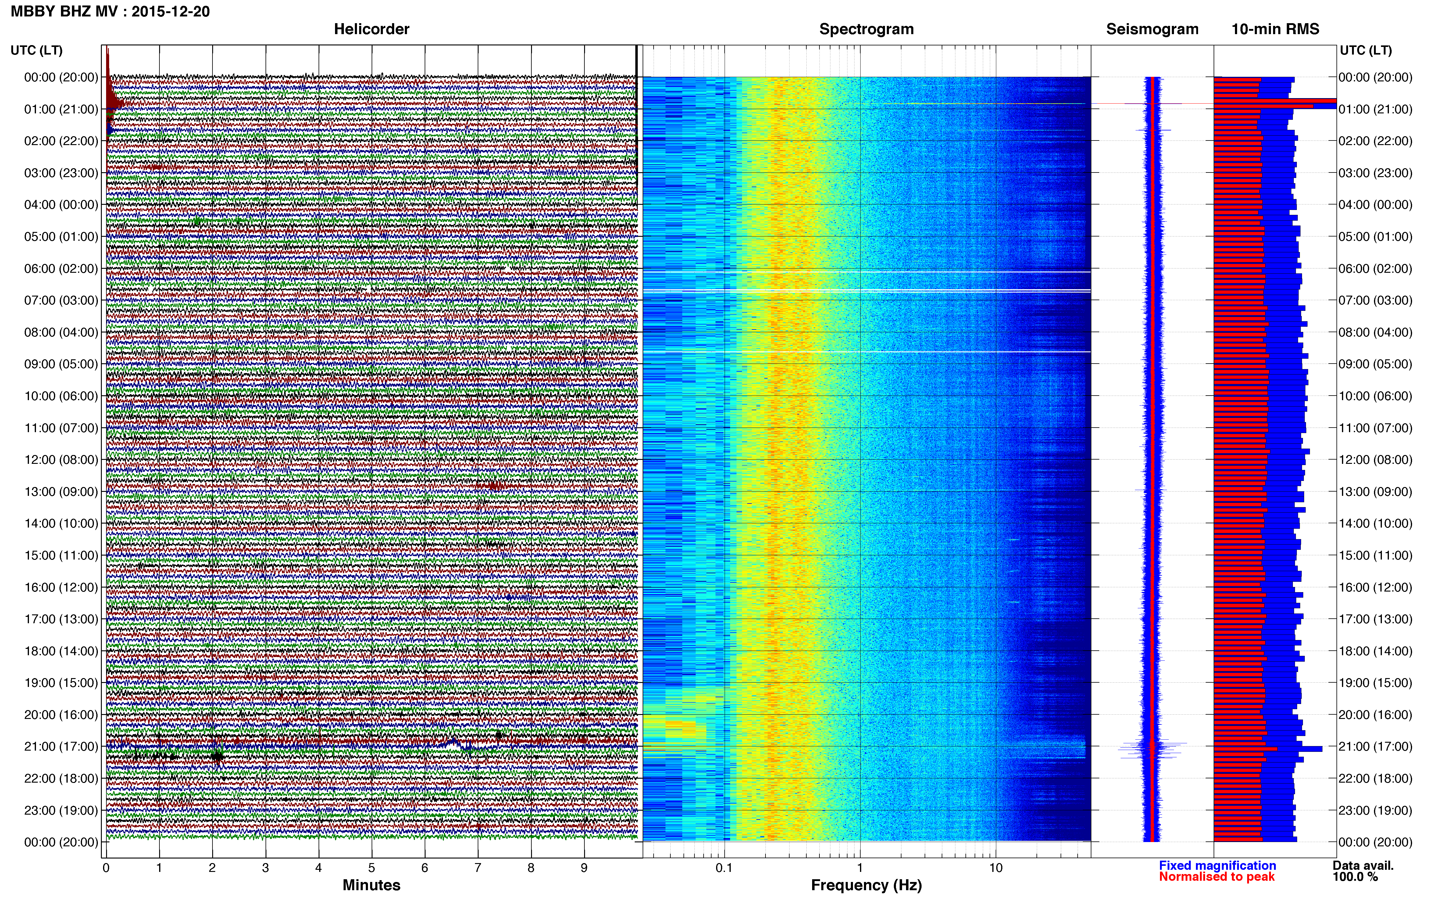
Task: Pick Helicorder time label 20:00 (16:00)
Action: (61, 715)
